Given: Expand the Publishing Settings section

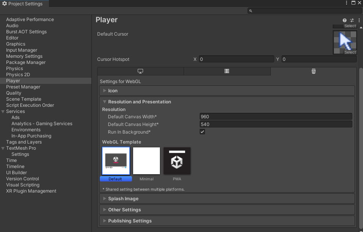Looking at the screenshot, I should pos(227,221).
